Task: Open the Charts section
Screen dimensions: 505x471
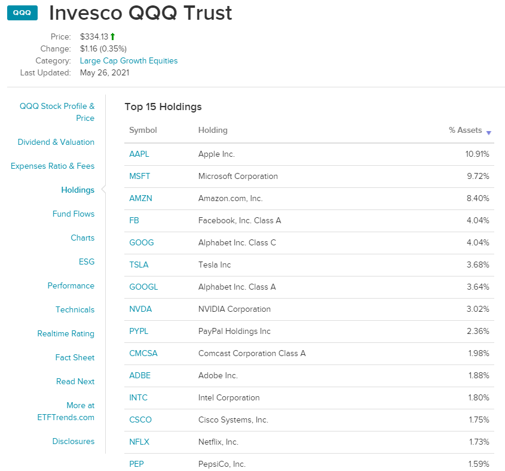Action: 82,238
